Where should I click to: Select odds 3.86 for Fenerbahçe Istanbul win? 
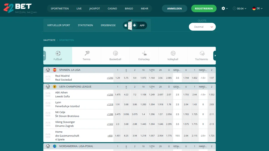(135, 104)
